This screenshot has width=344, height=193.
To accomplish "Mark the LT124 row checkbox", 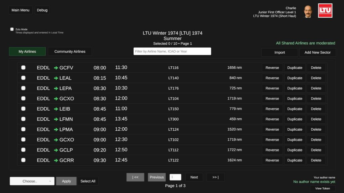I will tap(23, 129).
